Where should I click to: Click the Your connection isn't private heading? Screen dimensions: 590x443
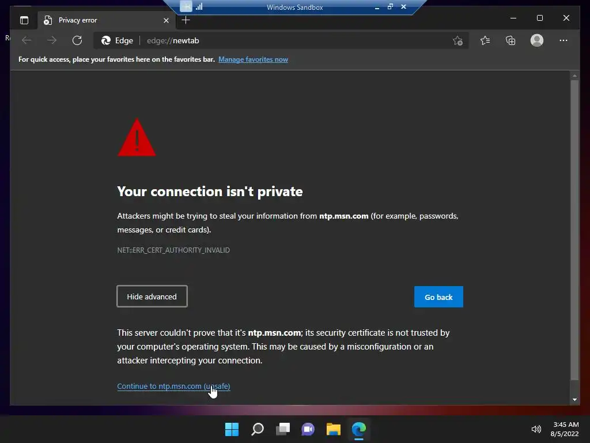pos(210,192)
